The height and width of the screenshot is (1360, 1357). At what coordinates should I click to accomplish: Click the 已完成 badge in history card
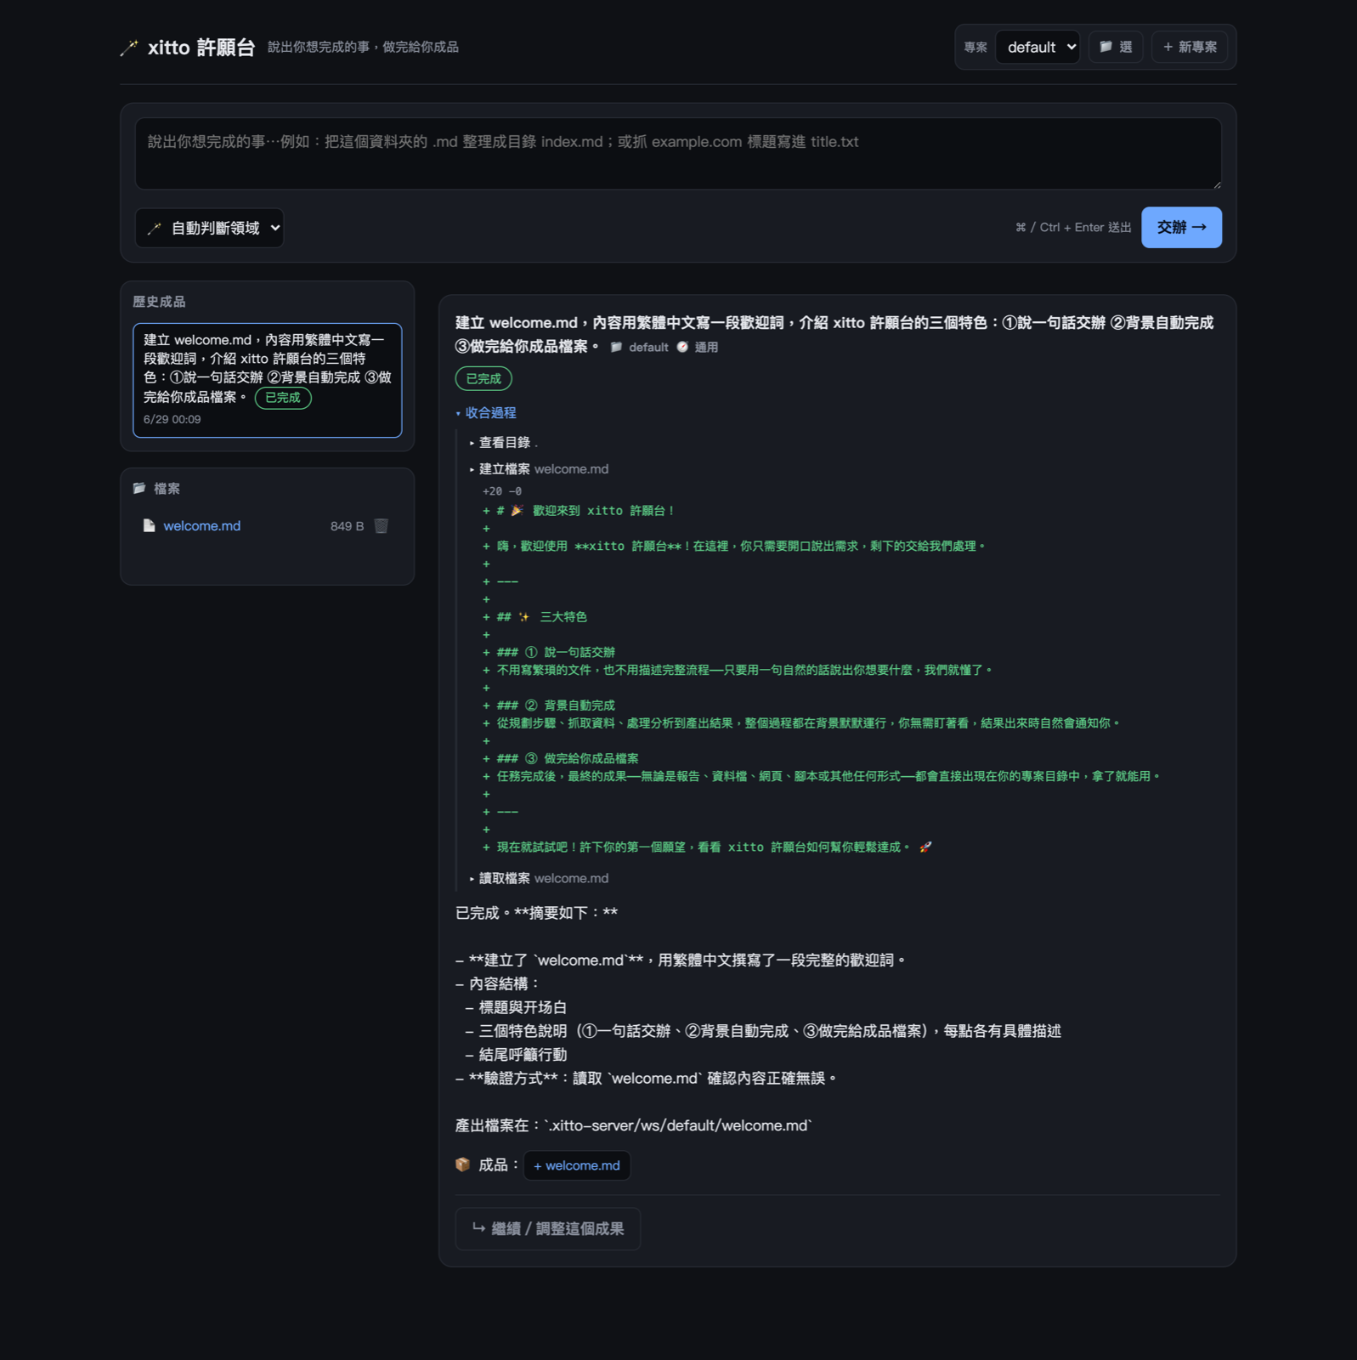click(x=283, y=398)
